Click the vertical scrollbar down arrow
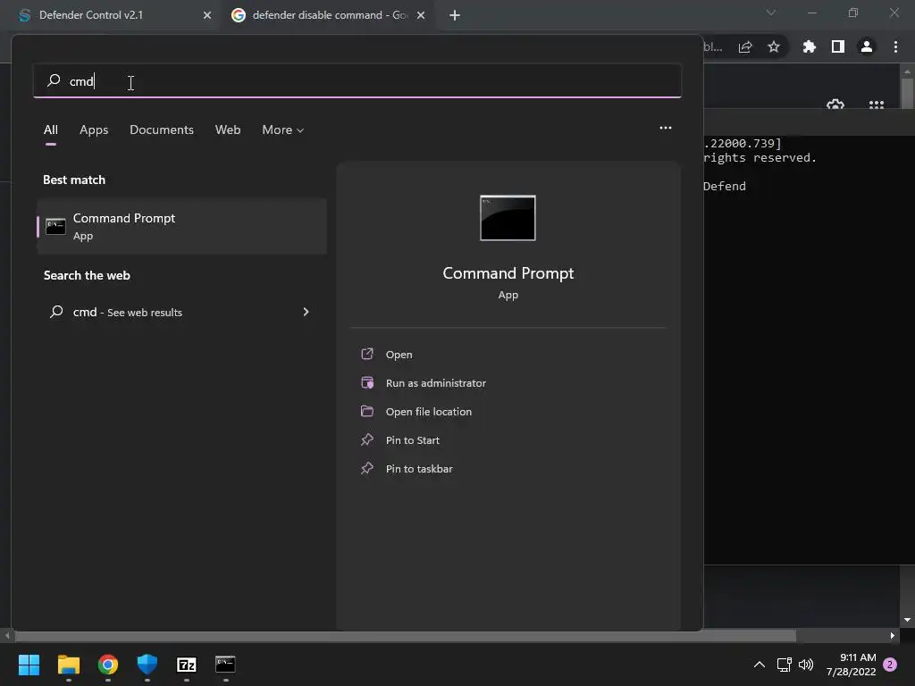 [907, 620]
